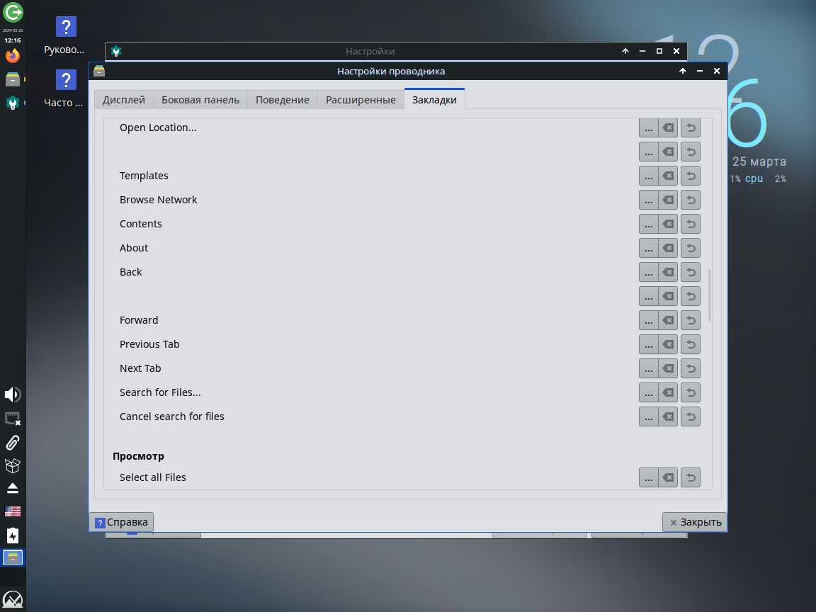Launch Firefox from the side panel
The width and height of the screenshot is (816, 612).
(x=13, y=55)
